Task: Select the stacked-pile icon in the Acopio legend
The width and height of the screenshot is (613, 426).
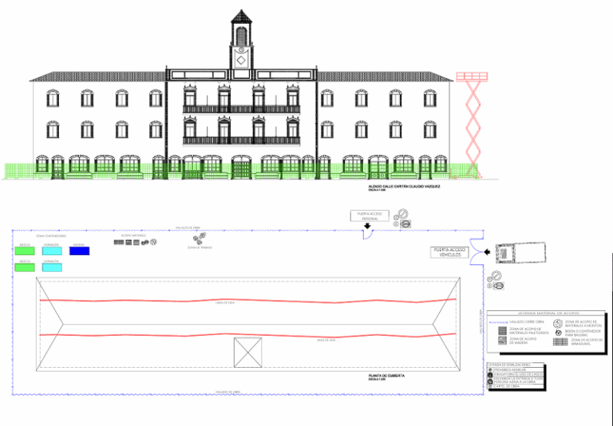Action: [558, 324]
